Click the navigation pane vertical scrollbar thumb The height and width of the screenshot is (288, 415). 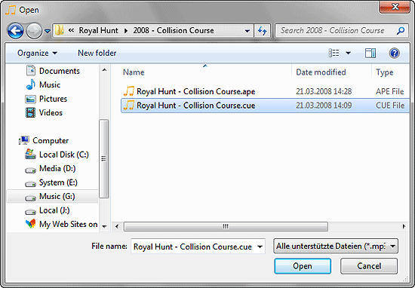(x=104, y=158)
